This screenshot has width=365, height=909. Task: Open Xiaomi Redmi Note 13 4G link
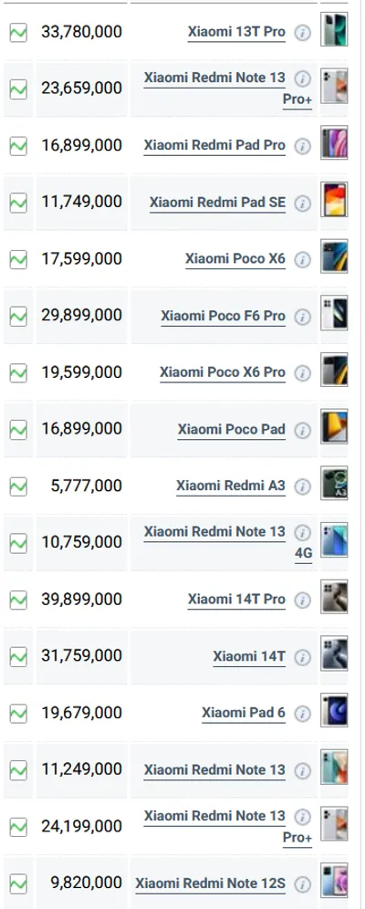point(228,542)
